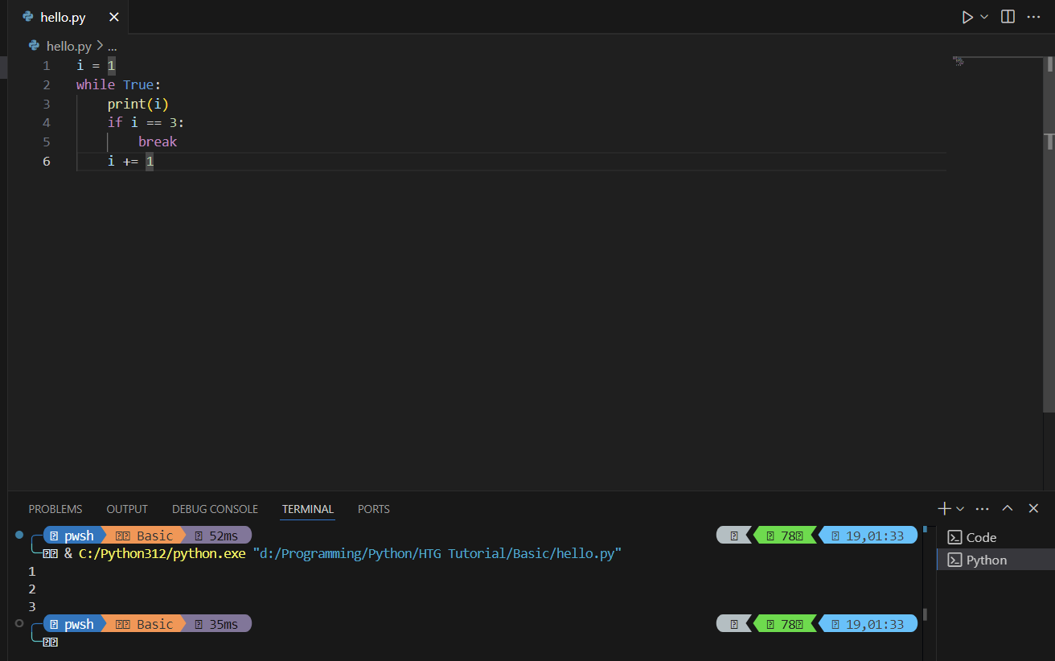Show the DEBUG CONSOLE tab

point(215,509)
